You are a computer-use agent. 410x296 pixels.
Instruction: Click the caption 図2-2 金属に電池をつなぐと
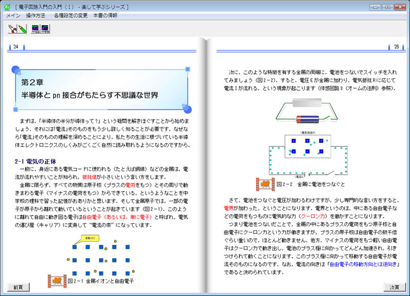311,184
